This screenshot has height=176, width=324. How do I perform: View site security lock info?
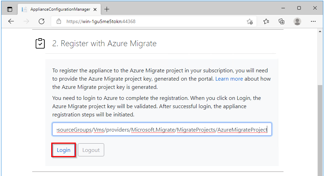pyautogui.click(x=59, y=21)
